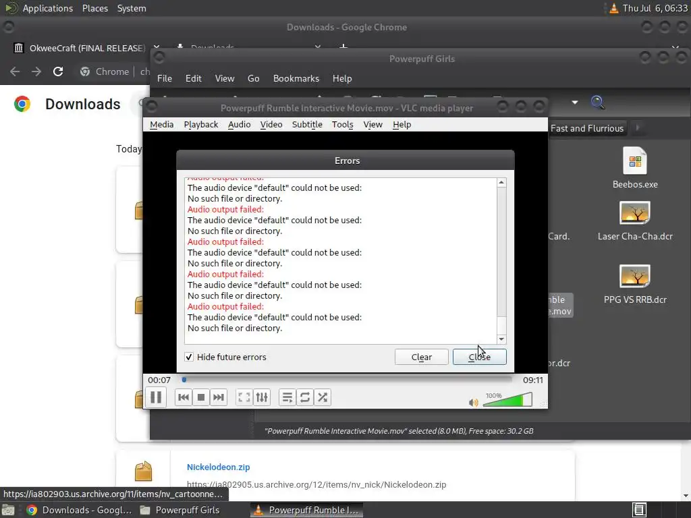The height and width of the screenshot is (518, 691).
Task: Uncheck Hide future errors checkbox
Action: tap(189, 357)
